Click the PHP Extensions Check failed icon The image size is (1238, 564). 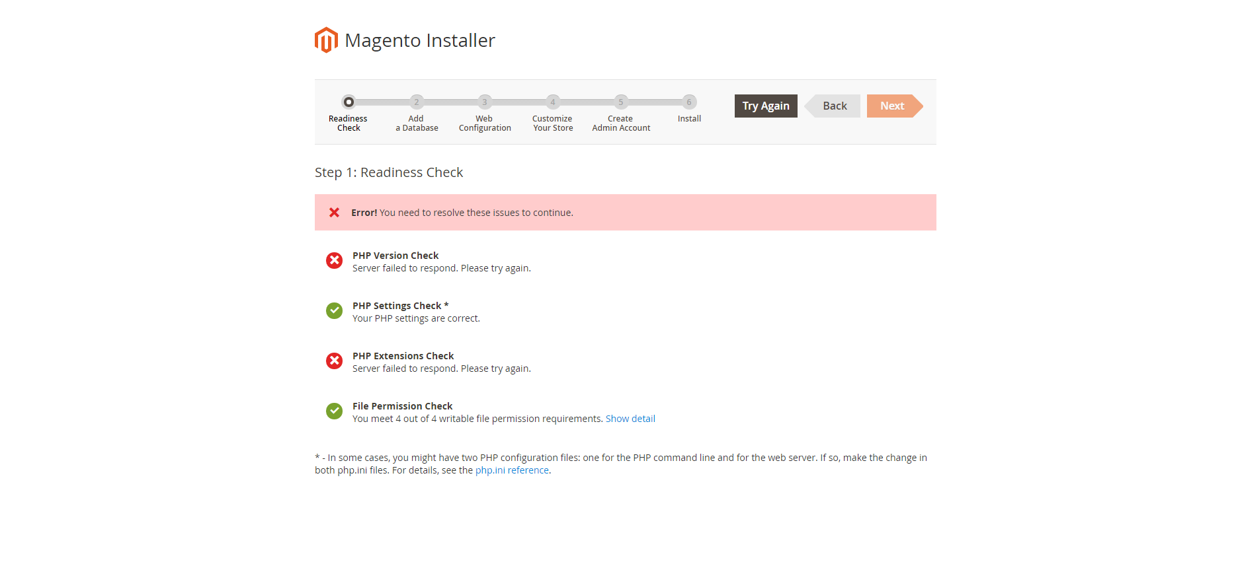[335, 361]
